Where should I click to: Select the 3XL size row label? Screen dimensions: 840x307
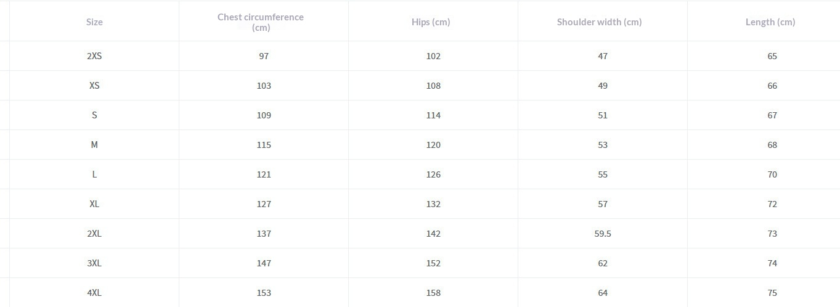click(94, 263)
